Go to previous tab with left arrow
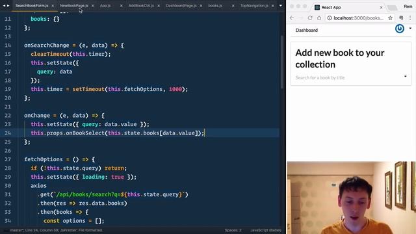This screenshot has height=234, width=416. 4,6
